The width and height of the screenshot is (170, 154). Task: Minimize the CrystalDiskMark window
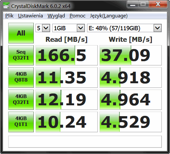point(133,4)
